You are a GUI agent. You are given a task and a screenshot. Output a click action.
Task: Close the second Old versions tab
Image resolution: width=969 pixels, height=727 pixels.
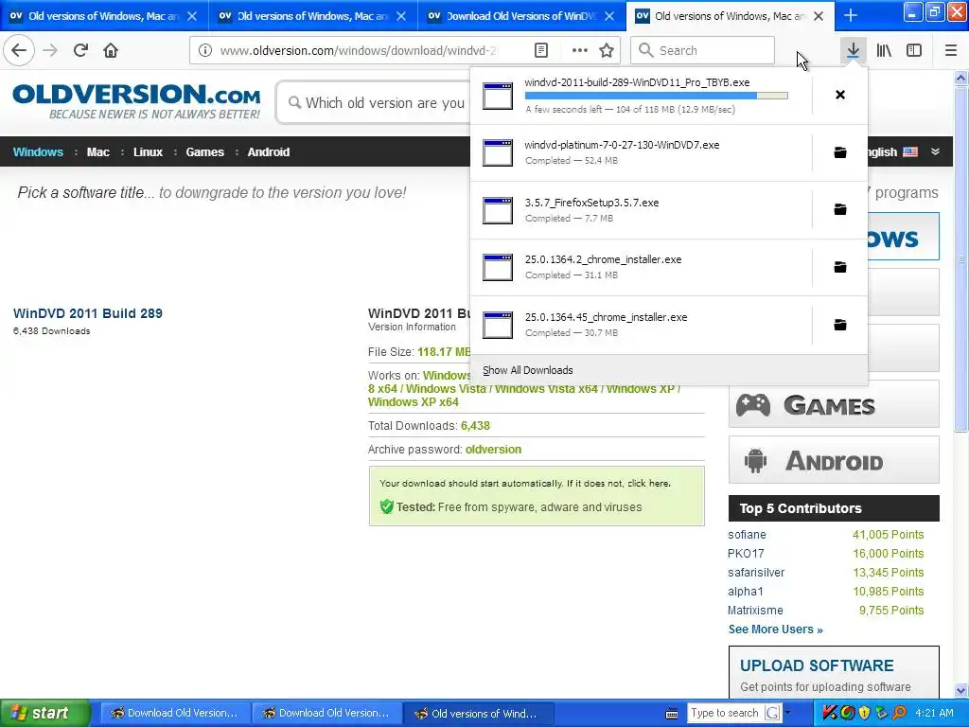click(401, 16)
